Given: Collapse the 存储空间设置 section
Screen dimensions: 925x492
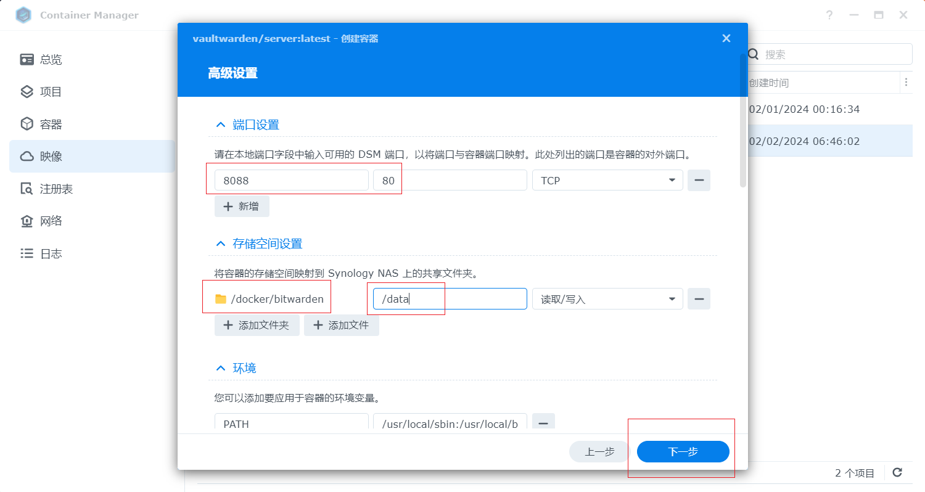Looking at the screenshot, I should click(221, 244).
